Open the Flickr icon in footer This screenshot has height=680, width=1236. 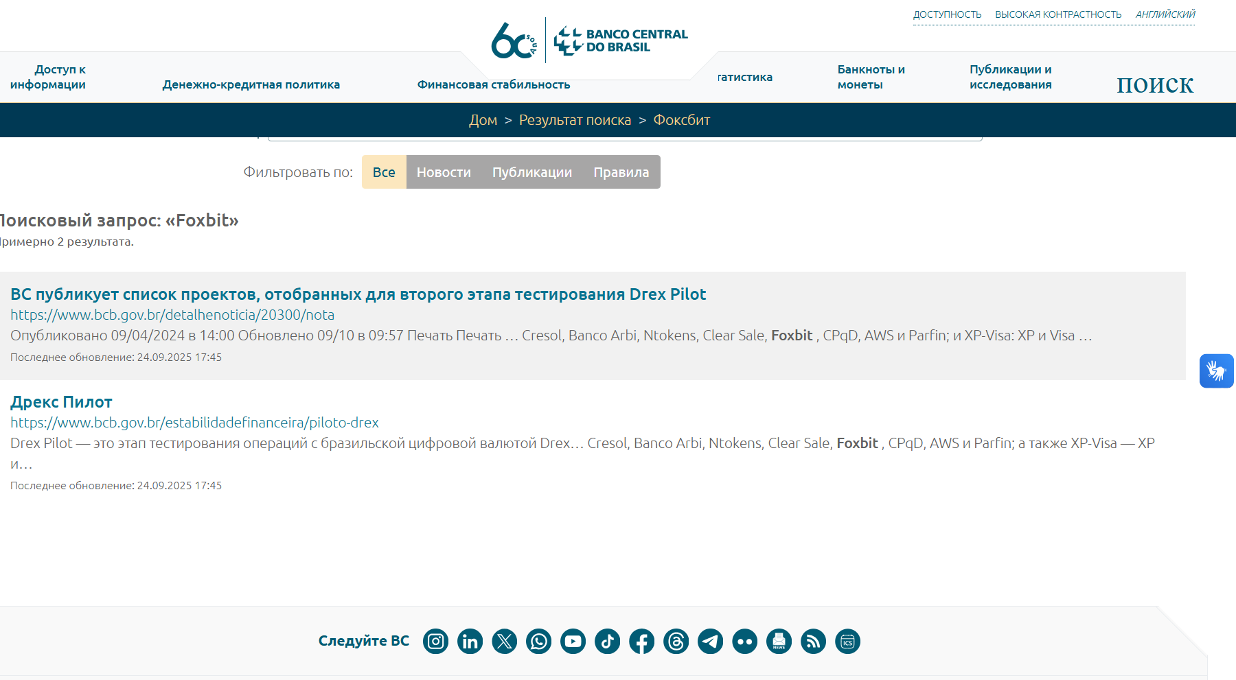click(x=744, y=642)
